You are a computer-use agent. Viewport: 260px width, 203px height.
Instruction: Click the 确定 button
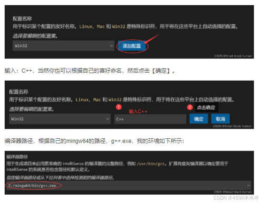point(199,119)
